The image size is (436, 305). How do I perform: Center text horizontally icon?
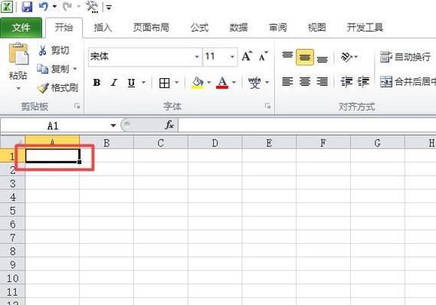point(305,82)
